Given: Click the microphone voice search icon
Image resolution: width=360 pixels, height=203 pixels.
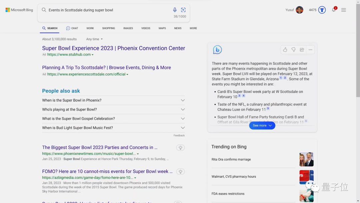Looking at the screenshot, I should 175,10.
